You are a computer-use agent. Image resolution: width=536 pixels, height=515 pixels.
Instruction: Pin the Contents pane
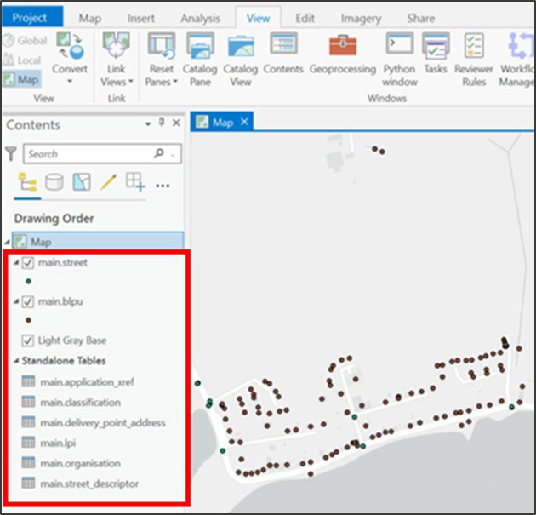(162, 123)
